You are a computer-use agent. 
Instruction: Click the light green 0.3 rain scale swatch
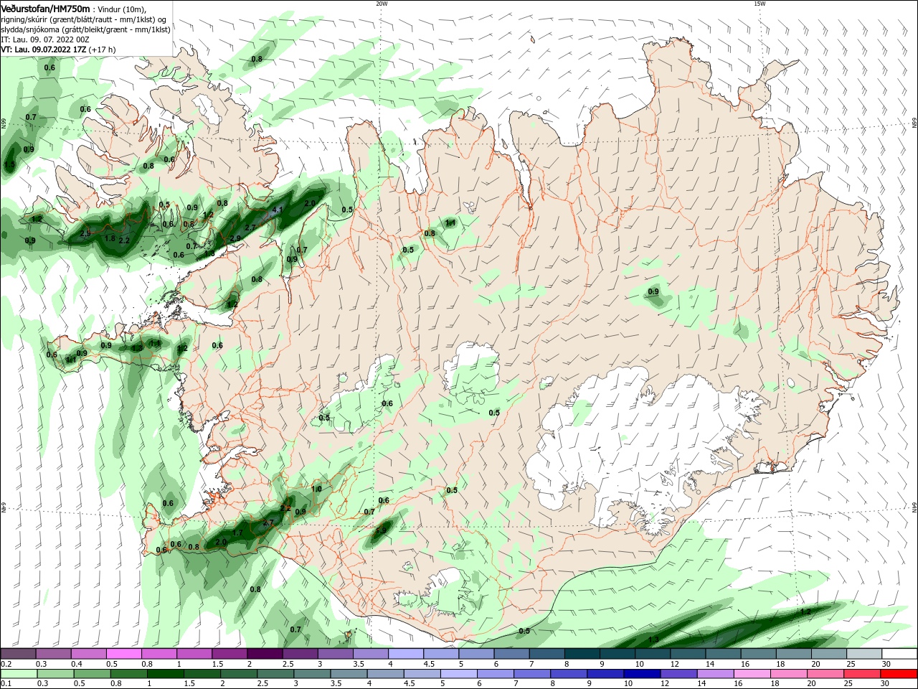tap(55, 674)
